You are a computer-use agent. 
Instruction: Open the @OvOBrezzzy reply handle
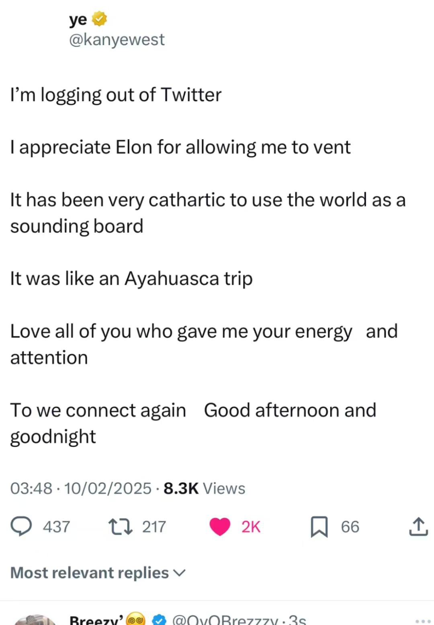(x=225, y=621)
